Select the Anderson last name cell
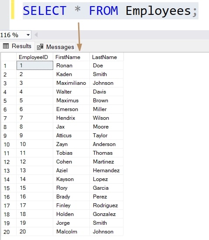 [x=106, y=144]
